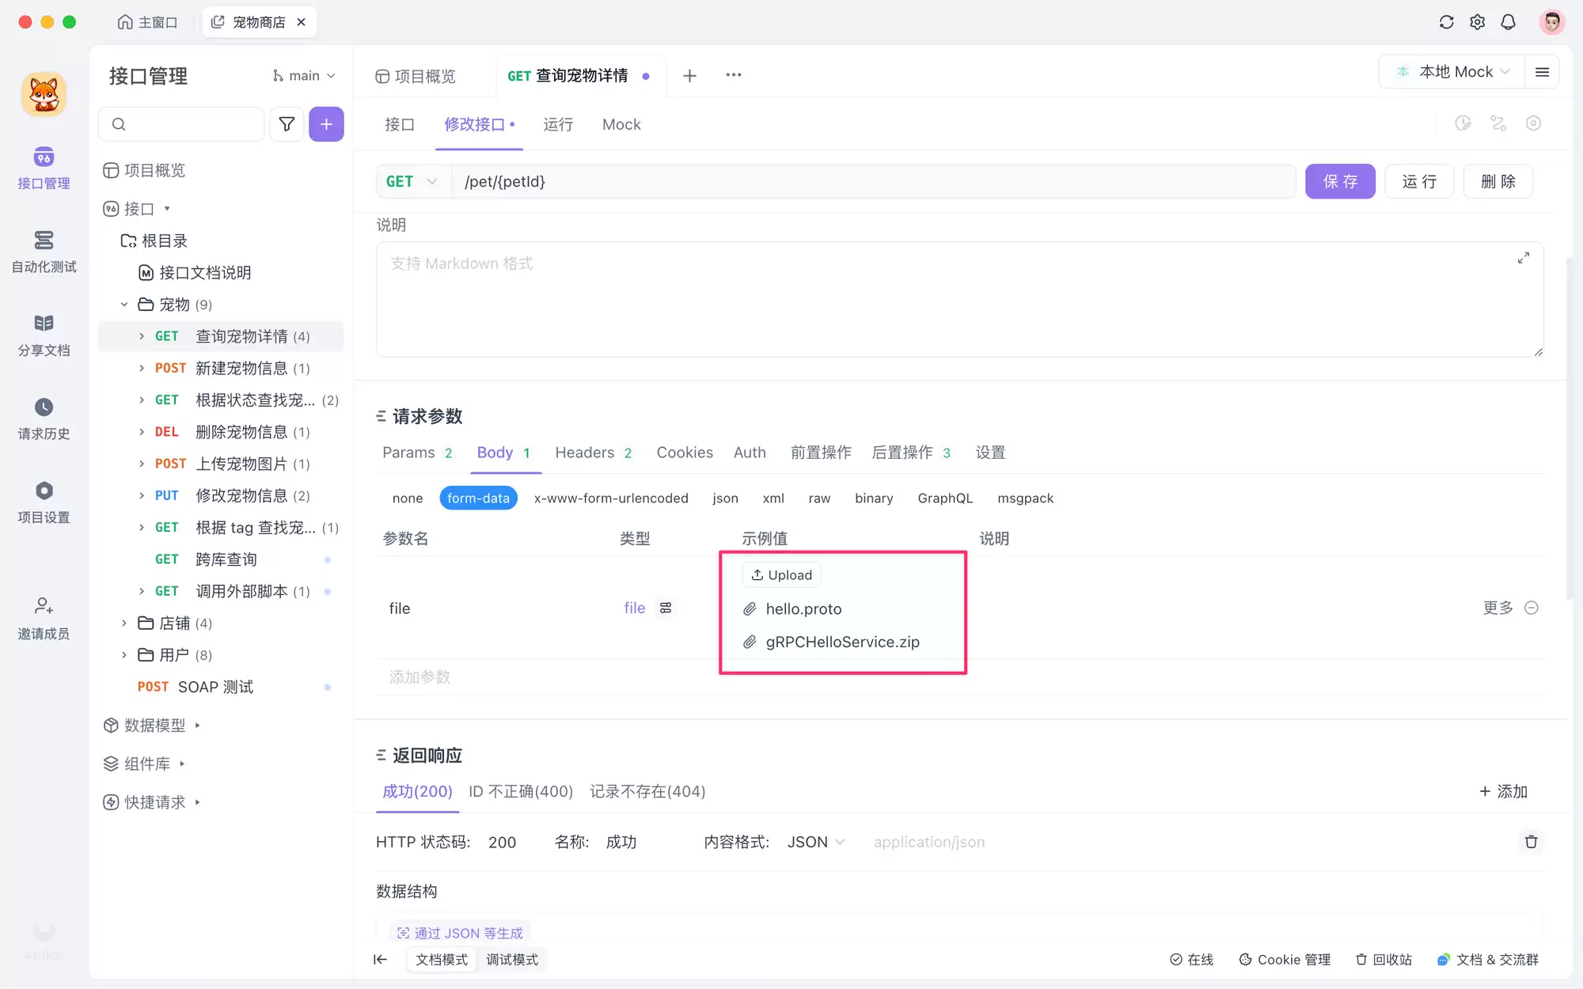Open the 项目概览 tab
Image resolution: width=1583 pixels, height=989 pixels.
415,76
